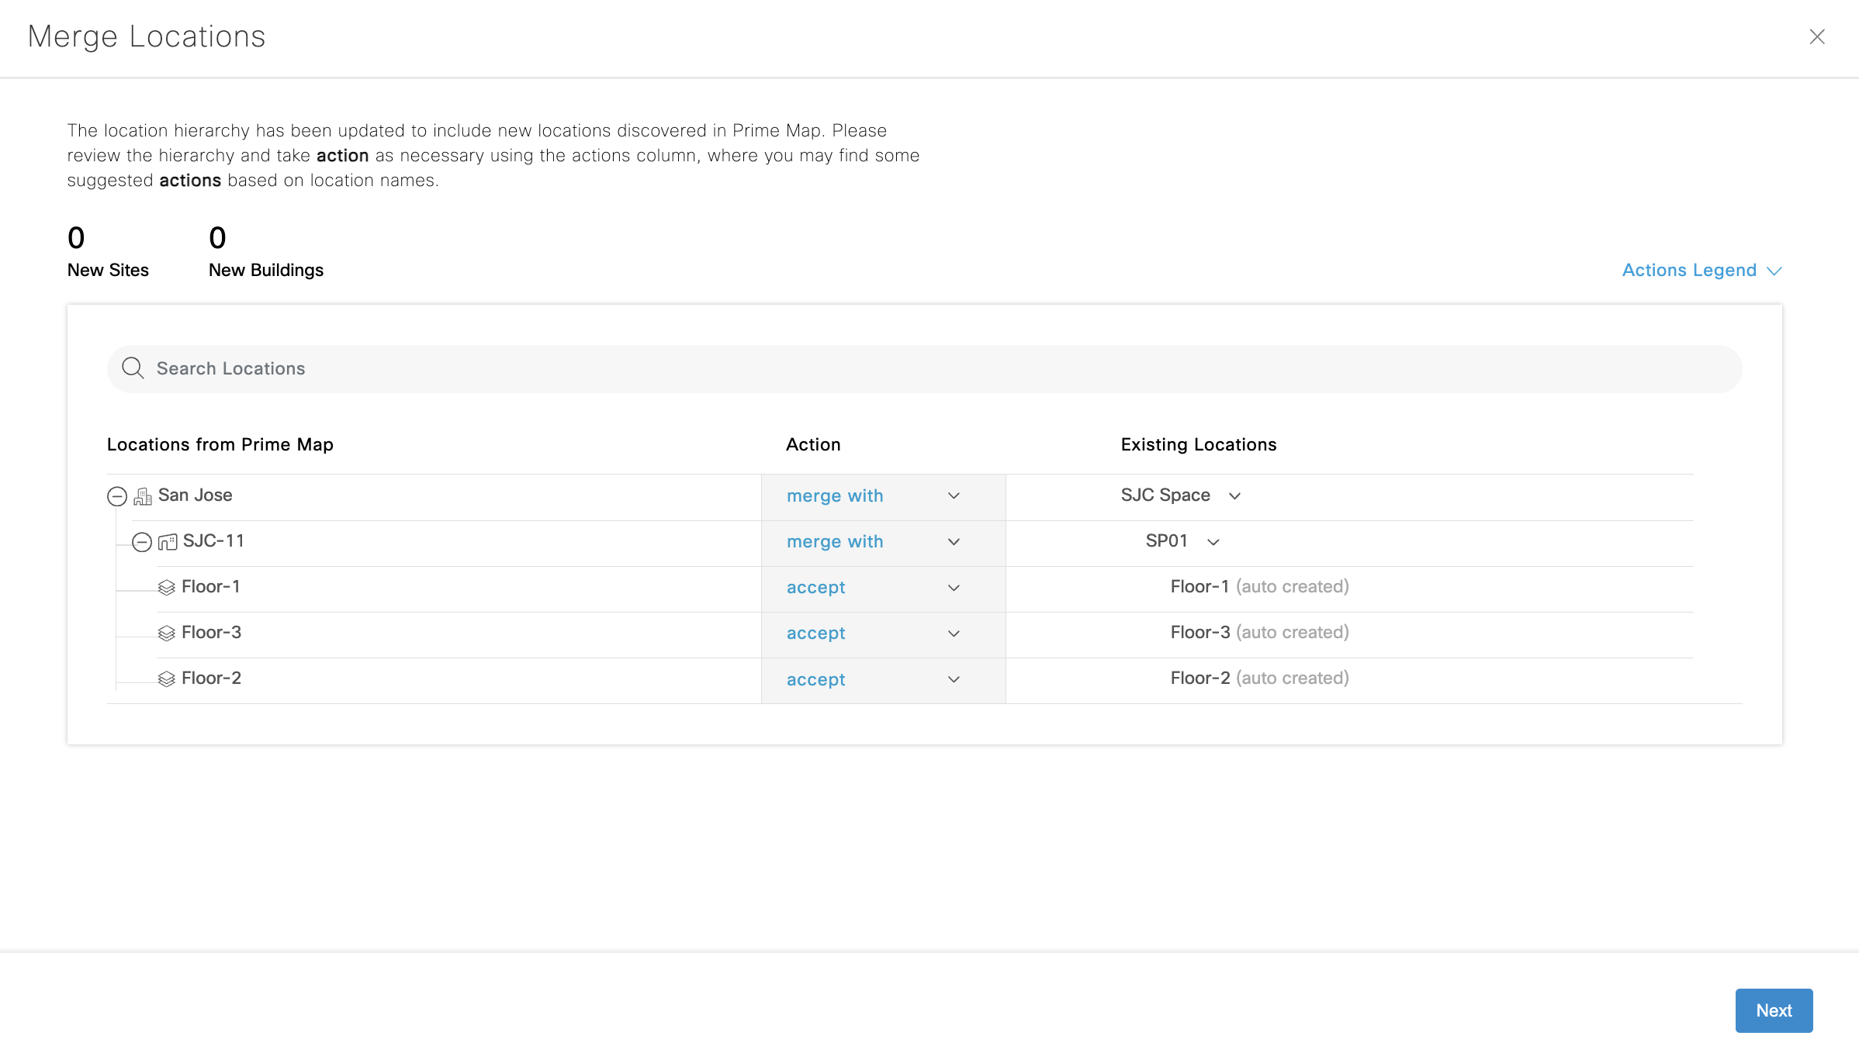Screen dimensions: 1859x1053
Task: Click the Next button
Action: 1773,1010
